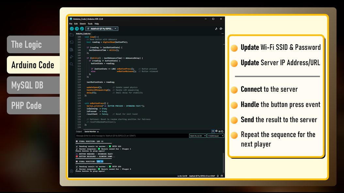
Task: Click the delay(5); code line
Action: [x=91, y=92]
